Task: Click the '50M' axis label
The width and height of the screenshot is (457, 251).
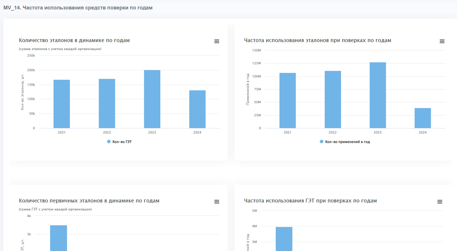Action: pyautogui.click(x=257, y=102)
